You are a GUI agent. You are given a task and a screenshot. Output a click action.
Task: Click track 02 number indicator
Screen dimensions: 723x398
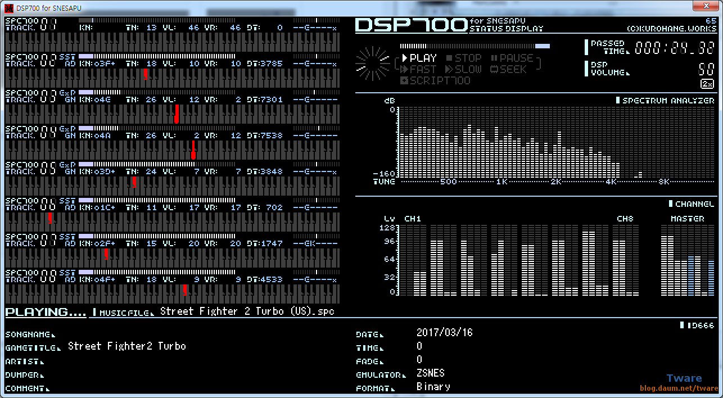click(48, 60)
